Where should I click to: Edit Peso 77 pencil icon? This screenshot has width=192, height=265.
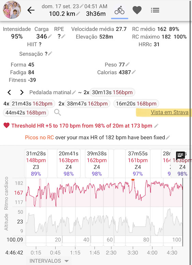tap(128, 64)
